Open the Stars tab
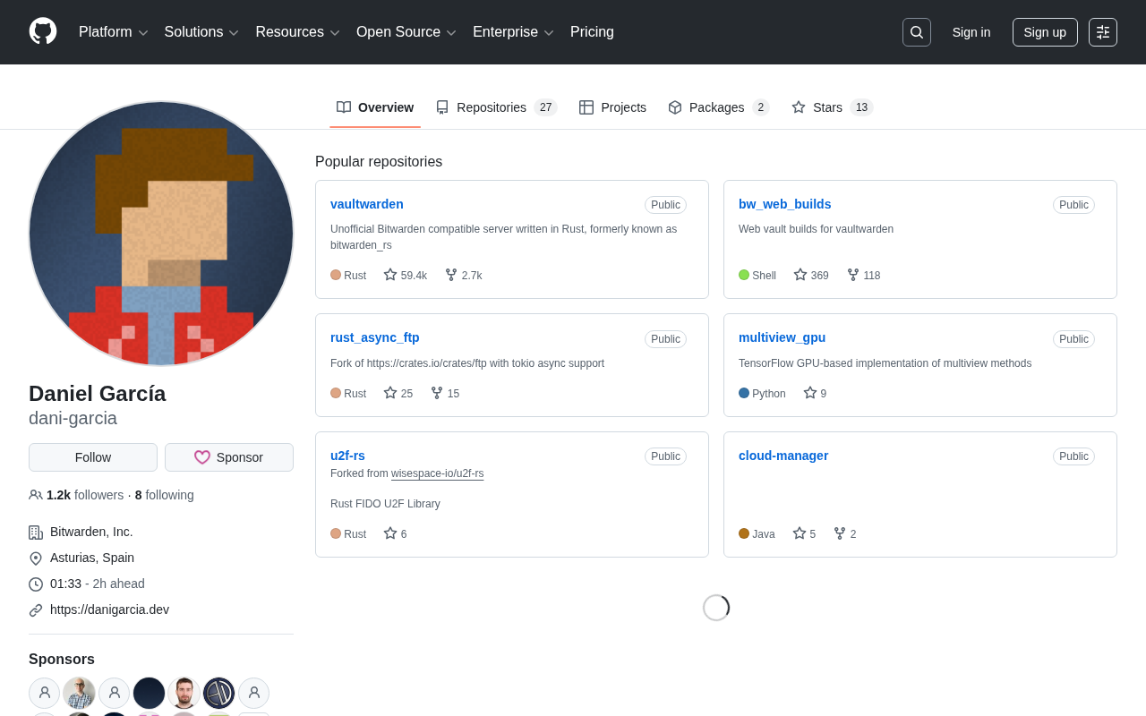This screenshot has width=1146, height=716. pos(832,107)
